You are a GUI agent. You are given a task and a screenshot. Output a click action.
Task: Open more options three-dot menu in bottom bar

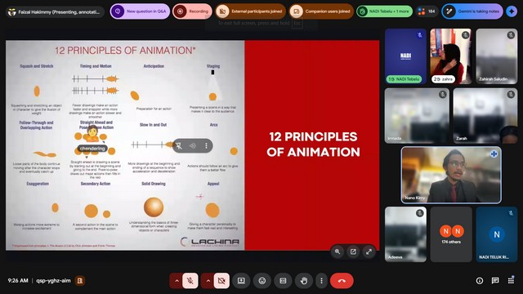(321, 281)
